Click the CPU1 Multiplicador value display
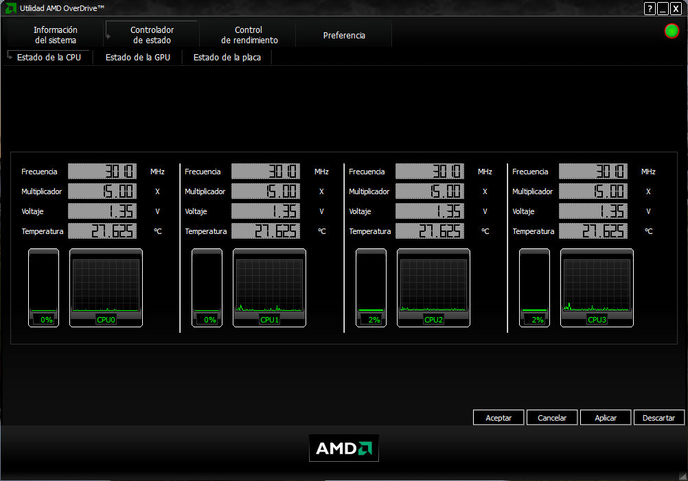Image resolution: width=688 pixels, height=481 pixels. coord(266,191)
